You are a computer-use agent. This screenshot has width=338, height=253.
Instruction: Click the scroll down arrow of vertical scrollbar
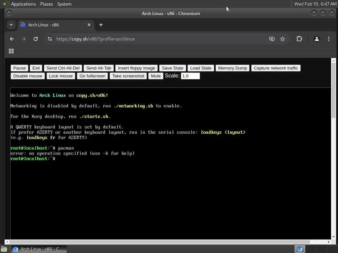click(333, 237)
